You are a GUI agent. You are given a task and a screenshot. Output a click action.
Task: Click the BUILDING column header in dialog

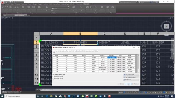click(x=111, y=56)
